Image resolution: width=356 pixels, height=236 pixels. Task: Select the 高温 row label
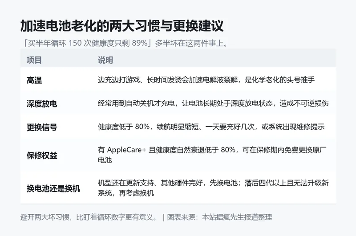point(34,80)
